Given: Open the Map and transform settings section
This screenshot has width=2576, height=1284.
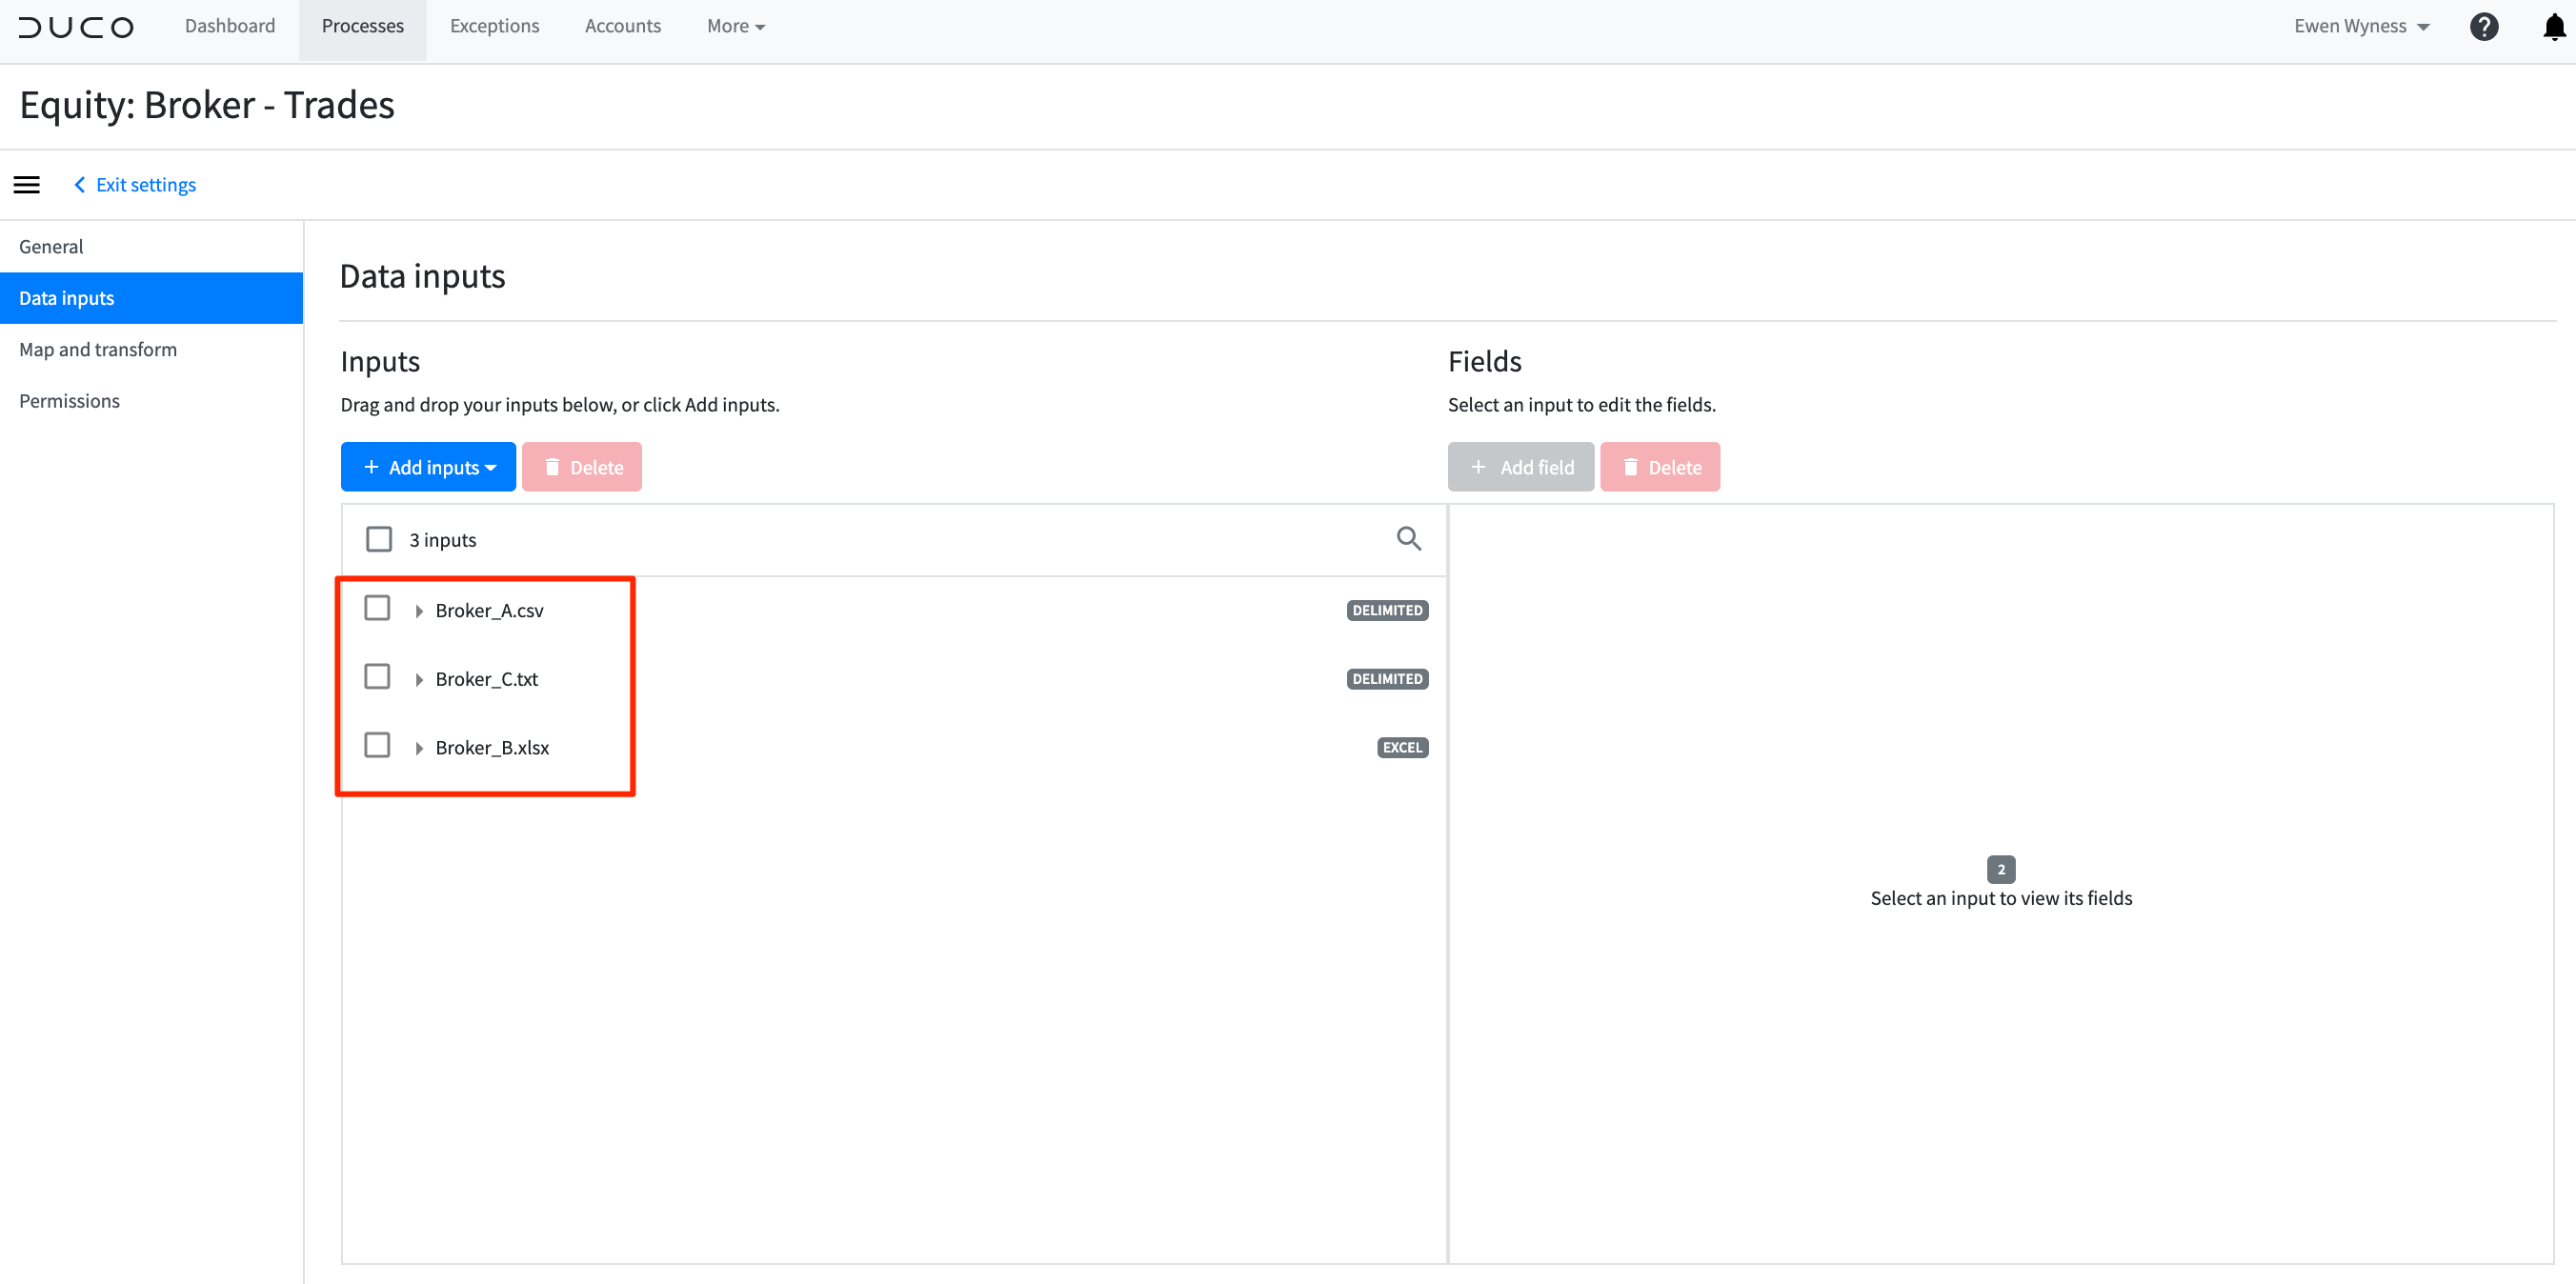Looking at the screenshot, I should coord(98,349).
